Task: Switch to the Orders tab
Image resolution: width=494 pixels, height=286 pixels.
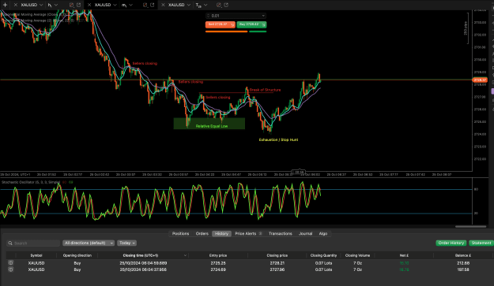Action: coord(202,233)
